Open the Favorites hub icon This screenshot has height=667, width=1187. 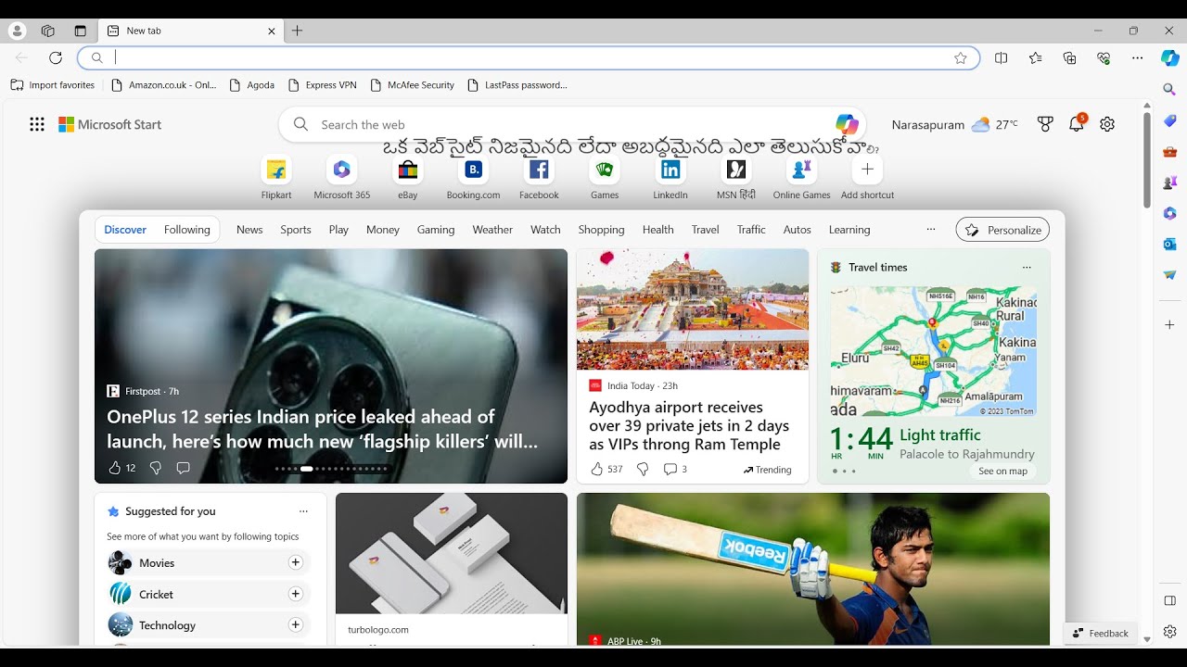(1036, 57)
